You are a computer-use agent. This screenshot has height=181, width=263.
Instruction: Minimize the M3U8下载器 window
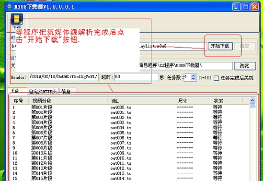click(237, 7)
